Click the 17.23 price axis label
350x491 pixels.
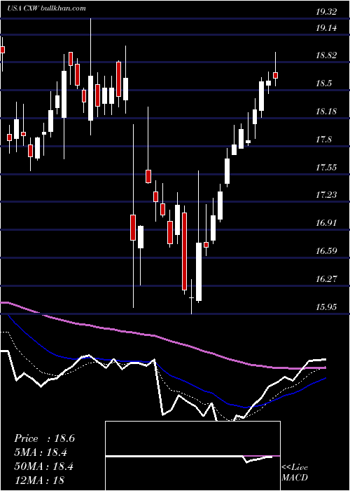[x=326, y=195]
